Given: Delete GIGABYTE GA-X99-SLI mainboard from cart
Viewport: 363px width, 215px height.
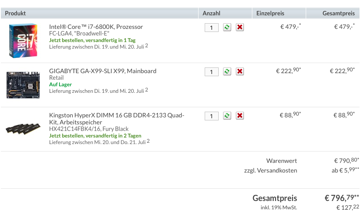Looking at the screenshot, I should [240, 71].
